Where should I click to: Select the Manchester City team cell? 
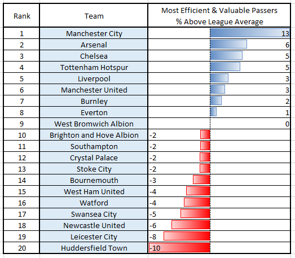(x=94, y=33)
